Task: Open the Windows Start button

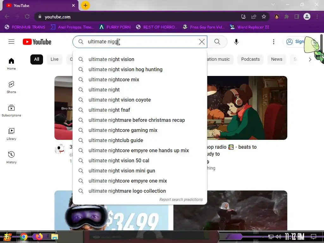Action: (x=7, y=237)
